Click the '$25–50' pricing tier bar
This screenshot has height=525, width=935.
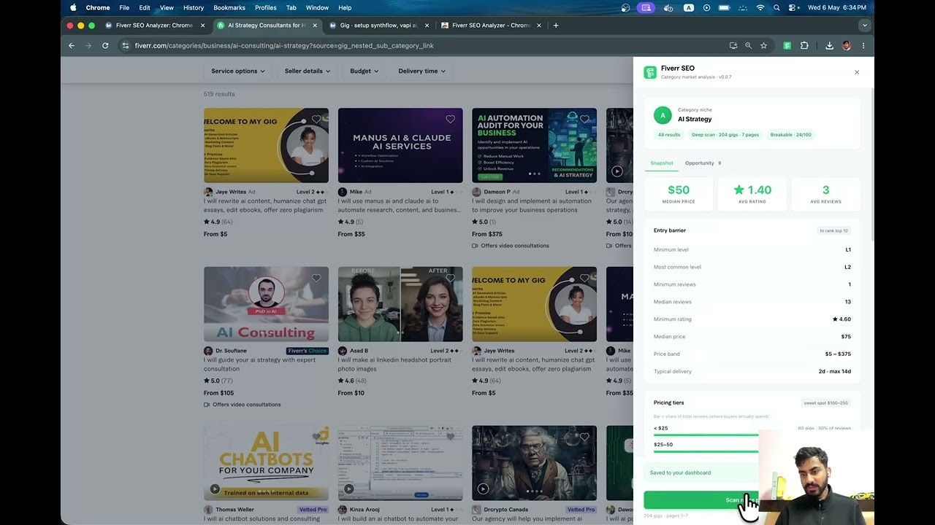tap(706, 452)
